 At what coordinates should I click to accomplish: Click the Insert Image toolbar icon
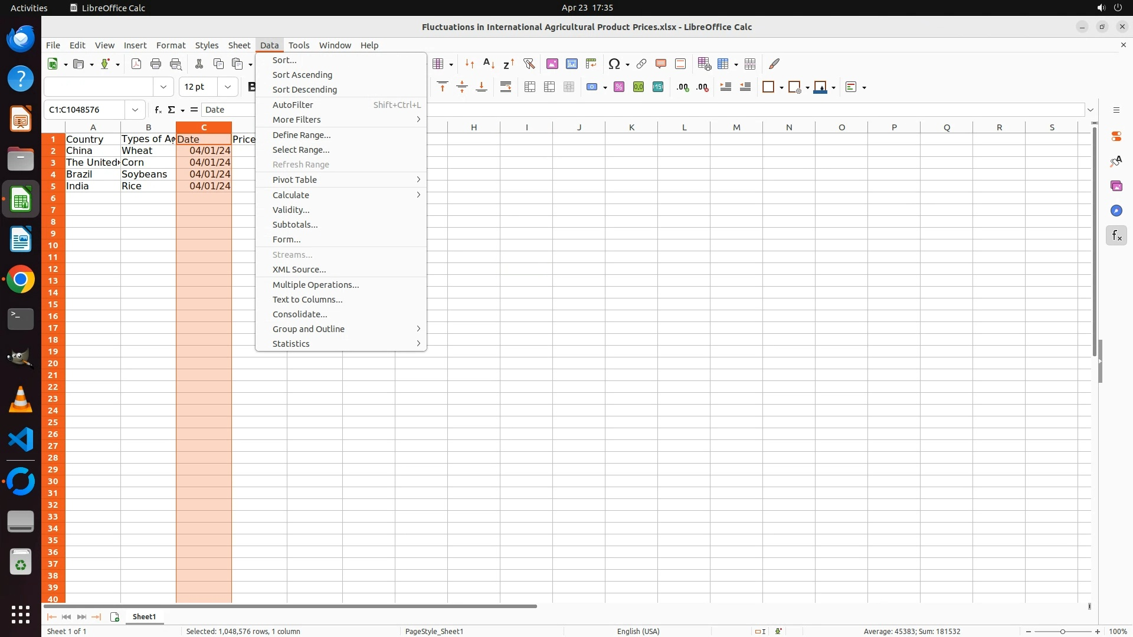[x=552, y=64]
